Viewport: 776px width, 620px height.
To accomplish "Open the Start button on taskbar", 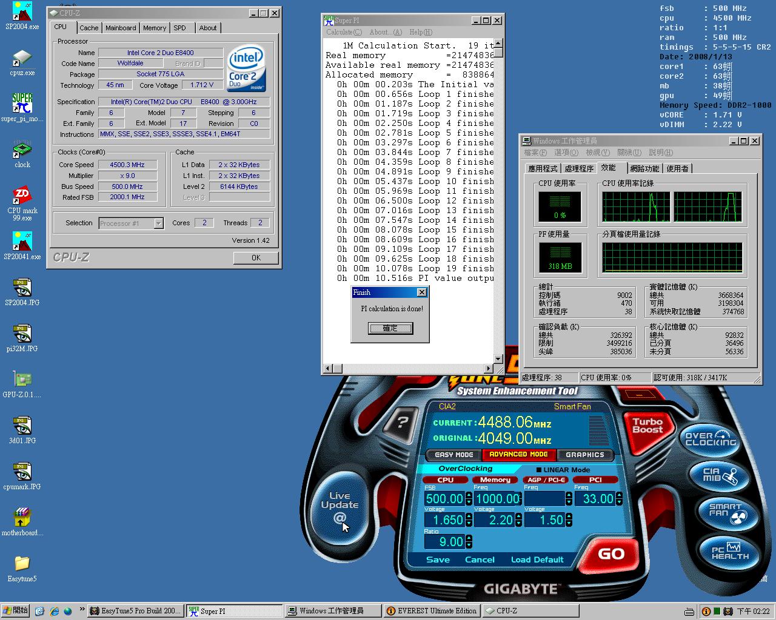I will click(15, 611).
